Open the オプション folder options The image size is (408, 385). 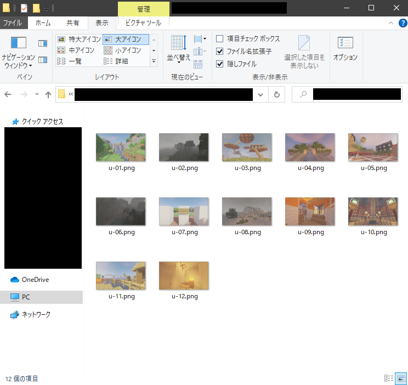pos(345,48)
